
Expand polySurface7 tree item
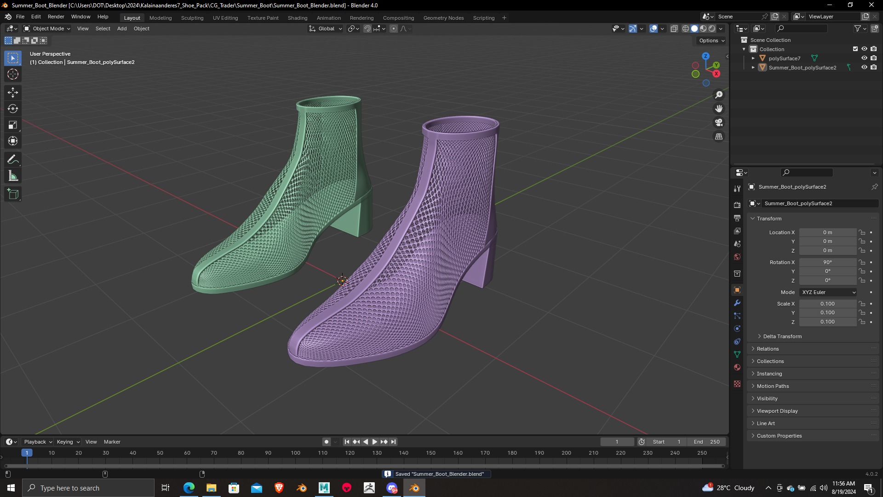click(x=753, y=58)
